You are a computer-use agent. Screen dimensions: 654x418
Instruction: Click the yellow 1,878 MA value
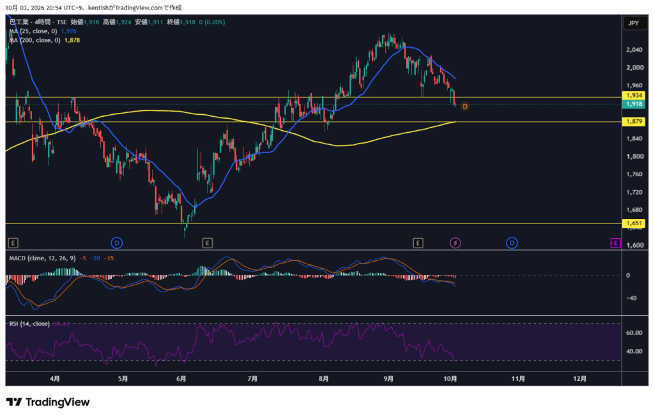72,40
